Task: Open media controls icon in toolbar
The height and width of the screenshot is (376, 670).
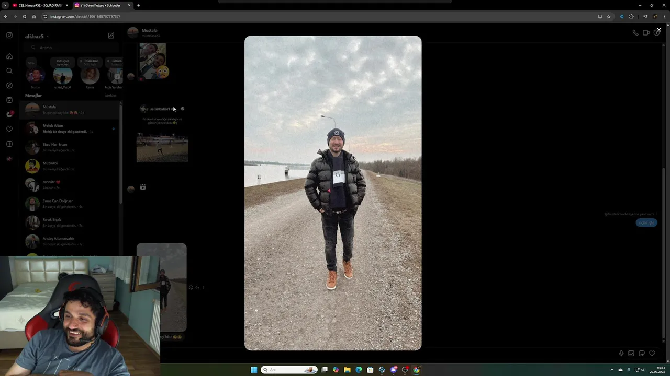Action: 645,16
